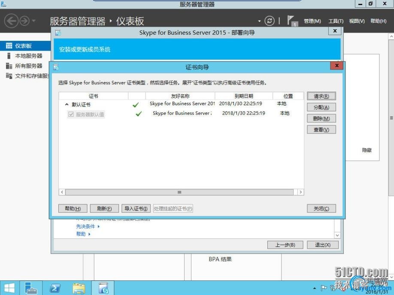Expand the 先决条件 link arrow
This screenshot has height=295, width=394.
point(99,226)
